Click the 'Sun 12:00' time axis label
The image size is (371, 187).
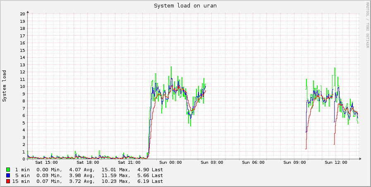[336, 163]
